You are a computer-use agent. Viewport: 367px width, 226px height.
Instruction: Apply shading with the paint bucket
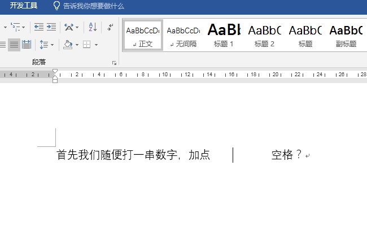(68, 45)
